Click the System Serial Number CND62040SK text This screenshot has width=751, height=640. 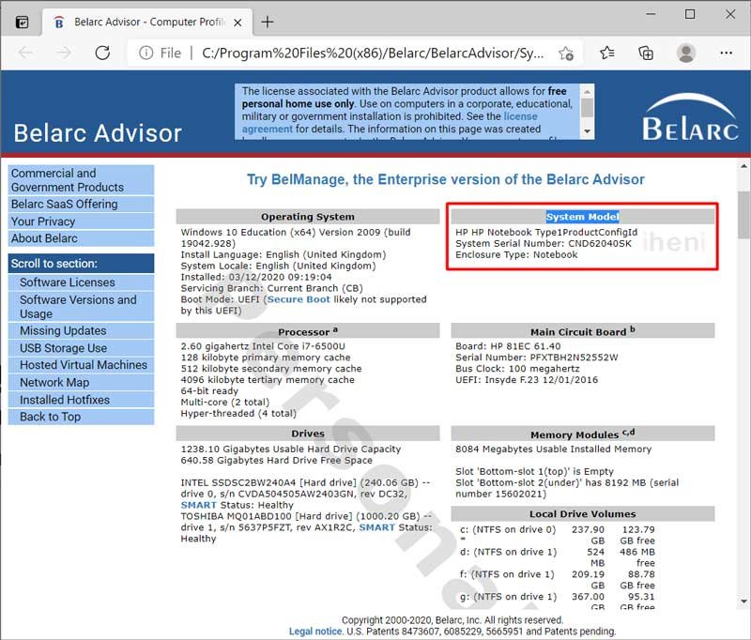(544, 243)
